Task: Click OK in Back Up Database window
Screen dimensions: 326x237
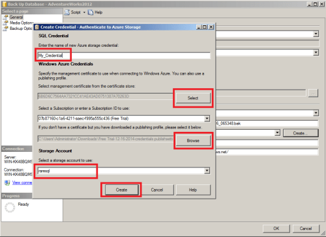Action: click(x=276, y=229)
